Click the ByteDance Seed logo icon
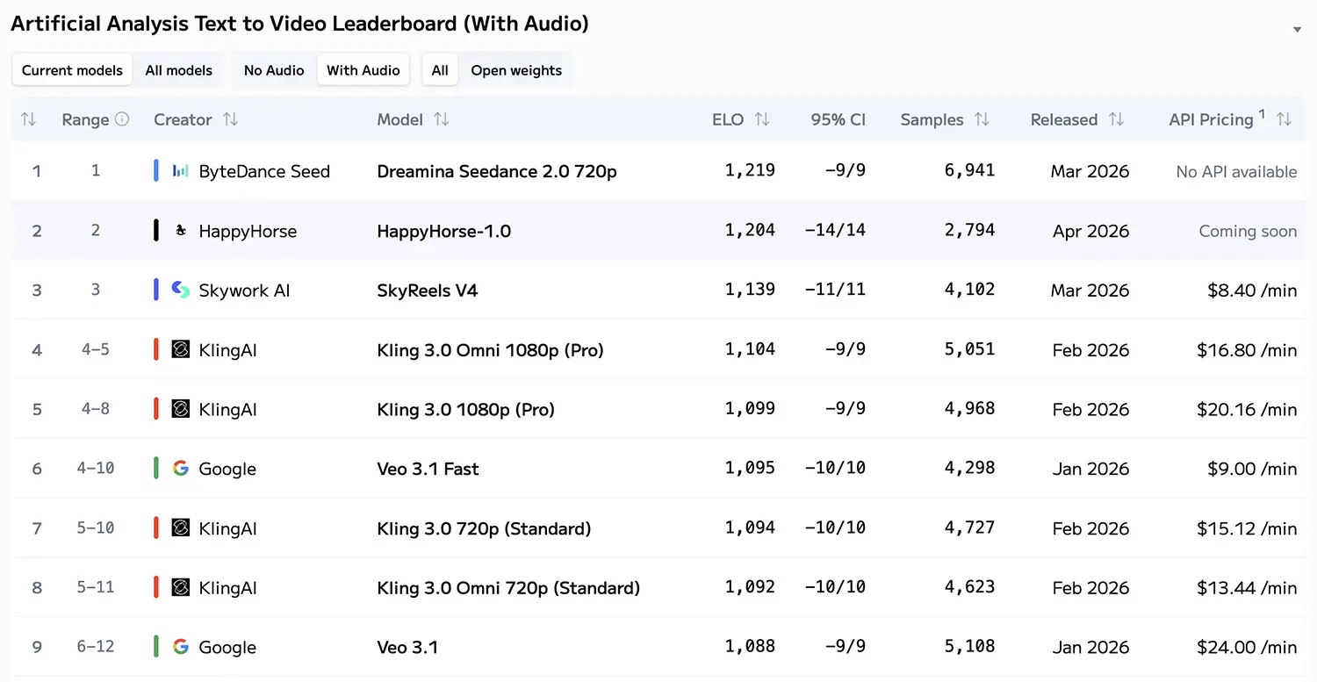The height and width of the screenshot is (682, 1317). [x=180, y=171]
